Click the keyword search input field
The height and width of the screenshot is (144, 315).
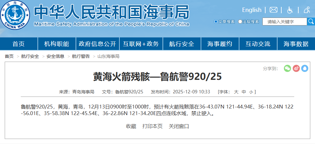pos(285,22)
